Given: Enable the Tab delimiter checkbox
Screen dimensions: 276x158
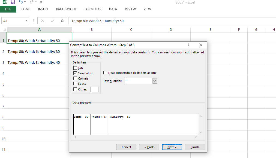Looking at the screenshot, I should point(75,68).
